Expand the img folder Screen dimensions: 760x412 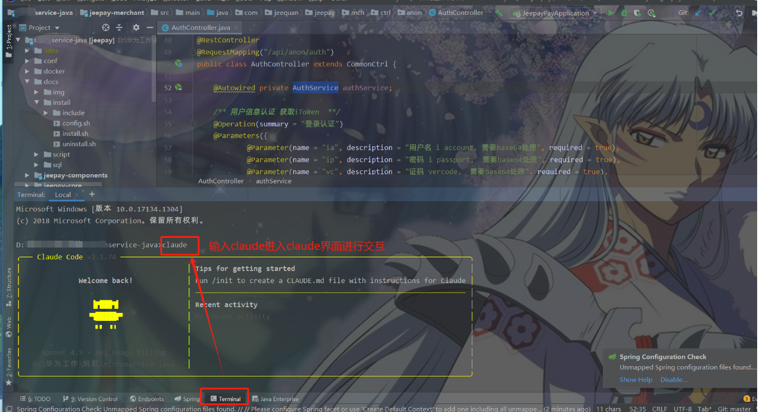pyautogui.click(x=36, y=92)
